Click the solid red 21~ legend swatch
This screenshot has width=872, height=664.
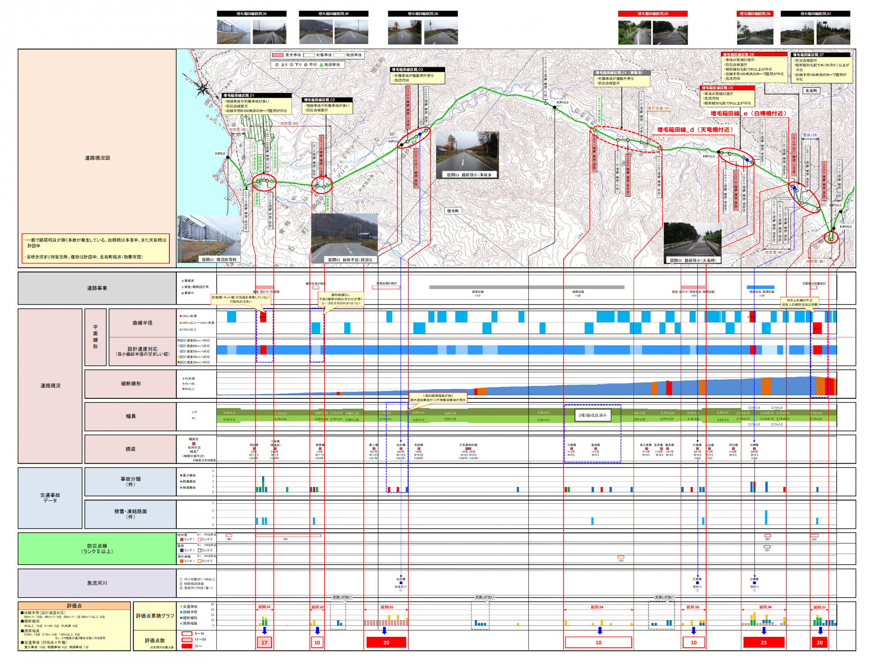[x=187, y=646]
